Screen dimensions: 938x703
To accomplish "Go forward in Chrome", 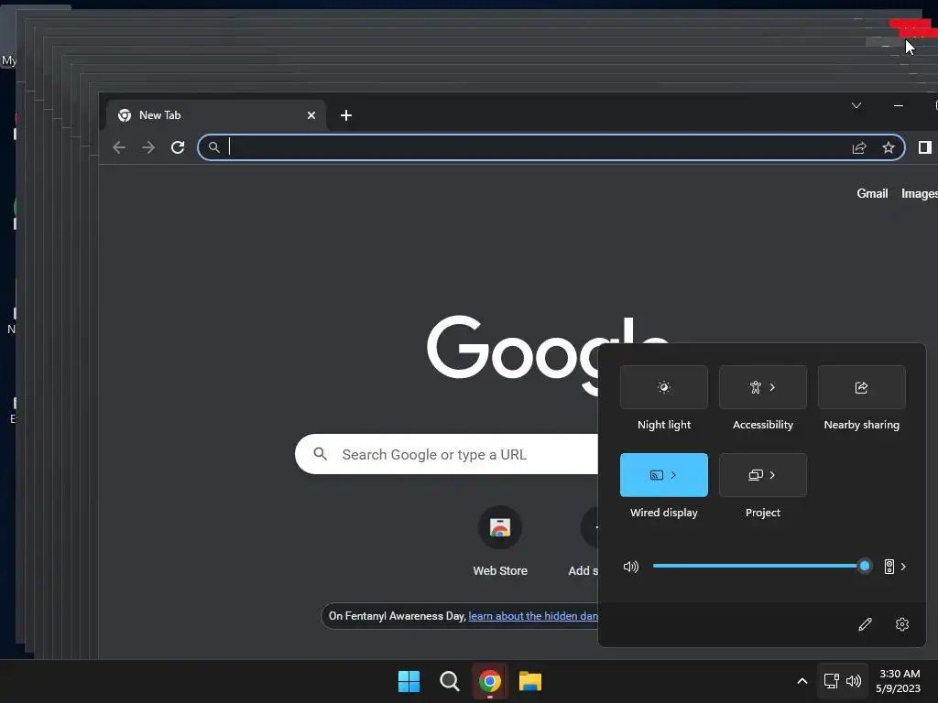I will (148, 147).
